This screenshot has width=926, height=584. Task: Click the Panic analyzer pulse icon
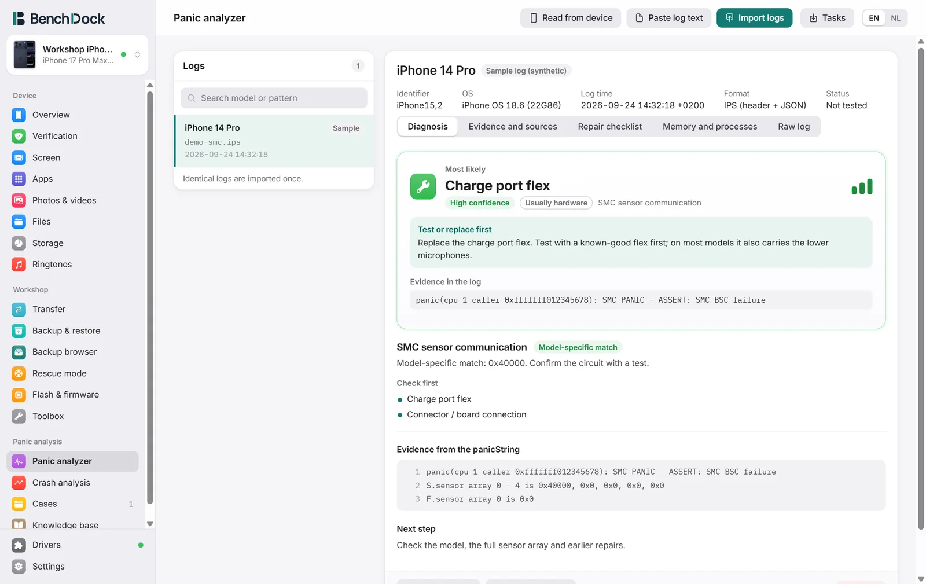19,461
